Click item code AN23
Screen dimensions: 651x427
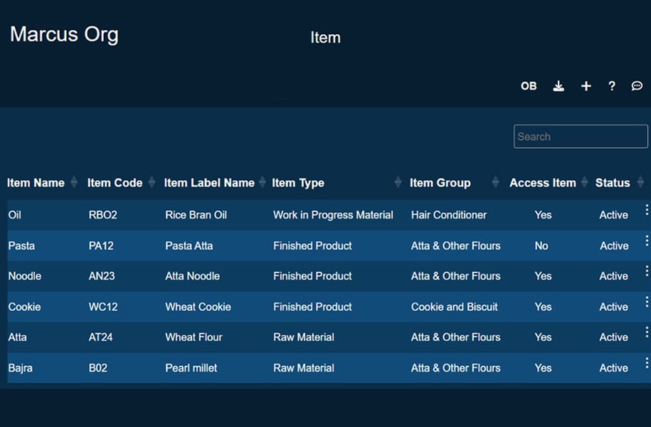(102, 276)
